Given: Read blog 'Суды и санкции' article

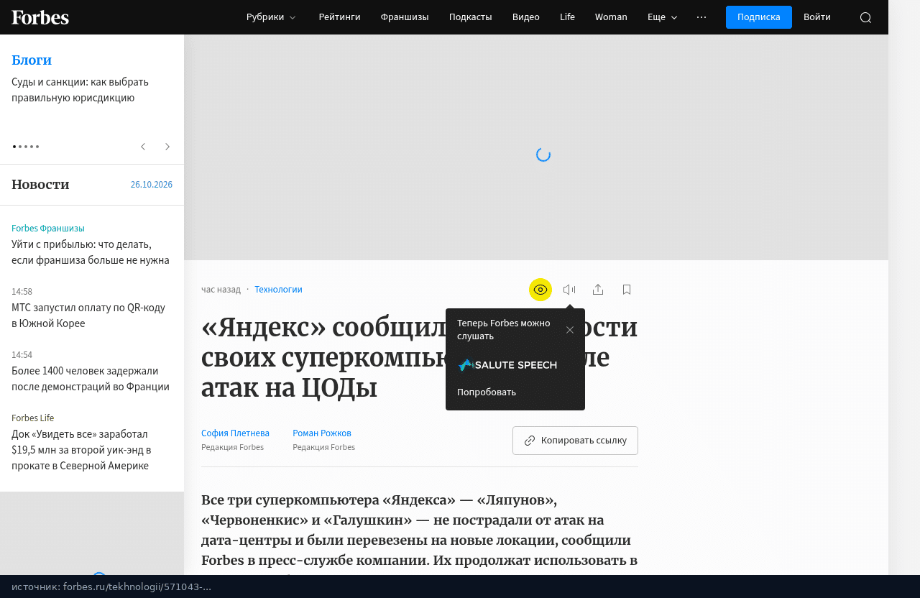Looking at the screenshot, I should pos(80,90).
